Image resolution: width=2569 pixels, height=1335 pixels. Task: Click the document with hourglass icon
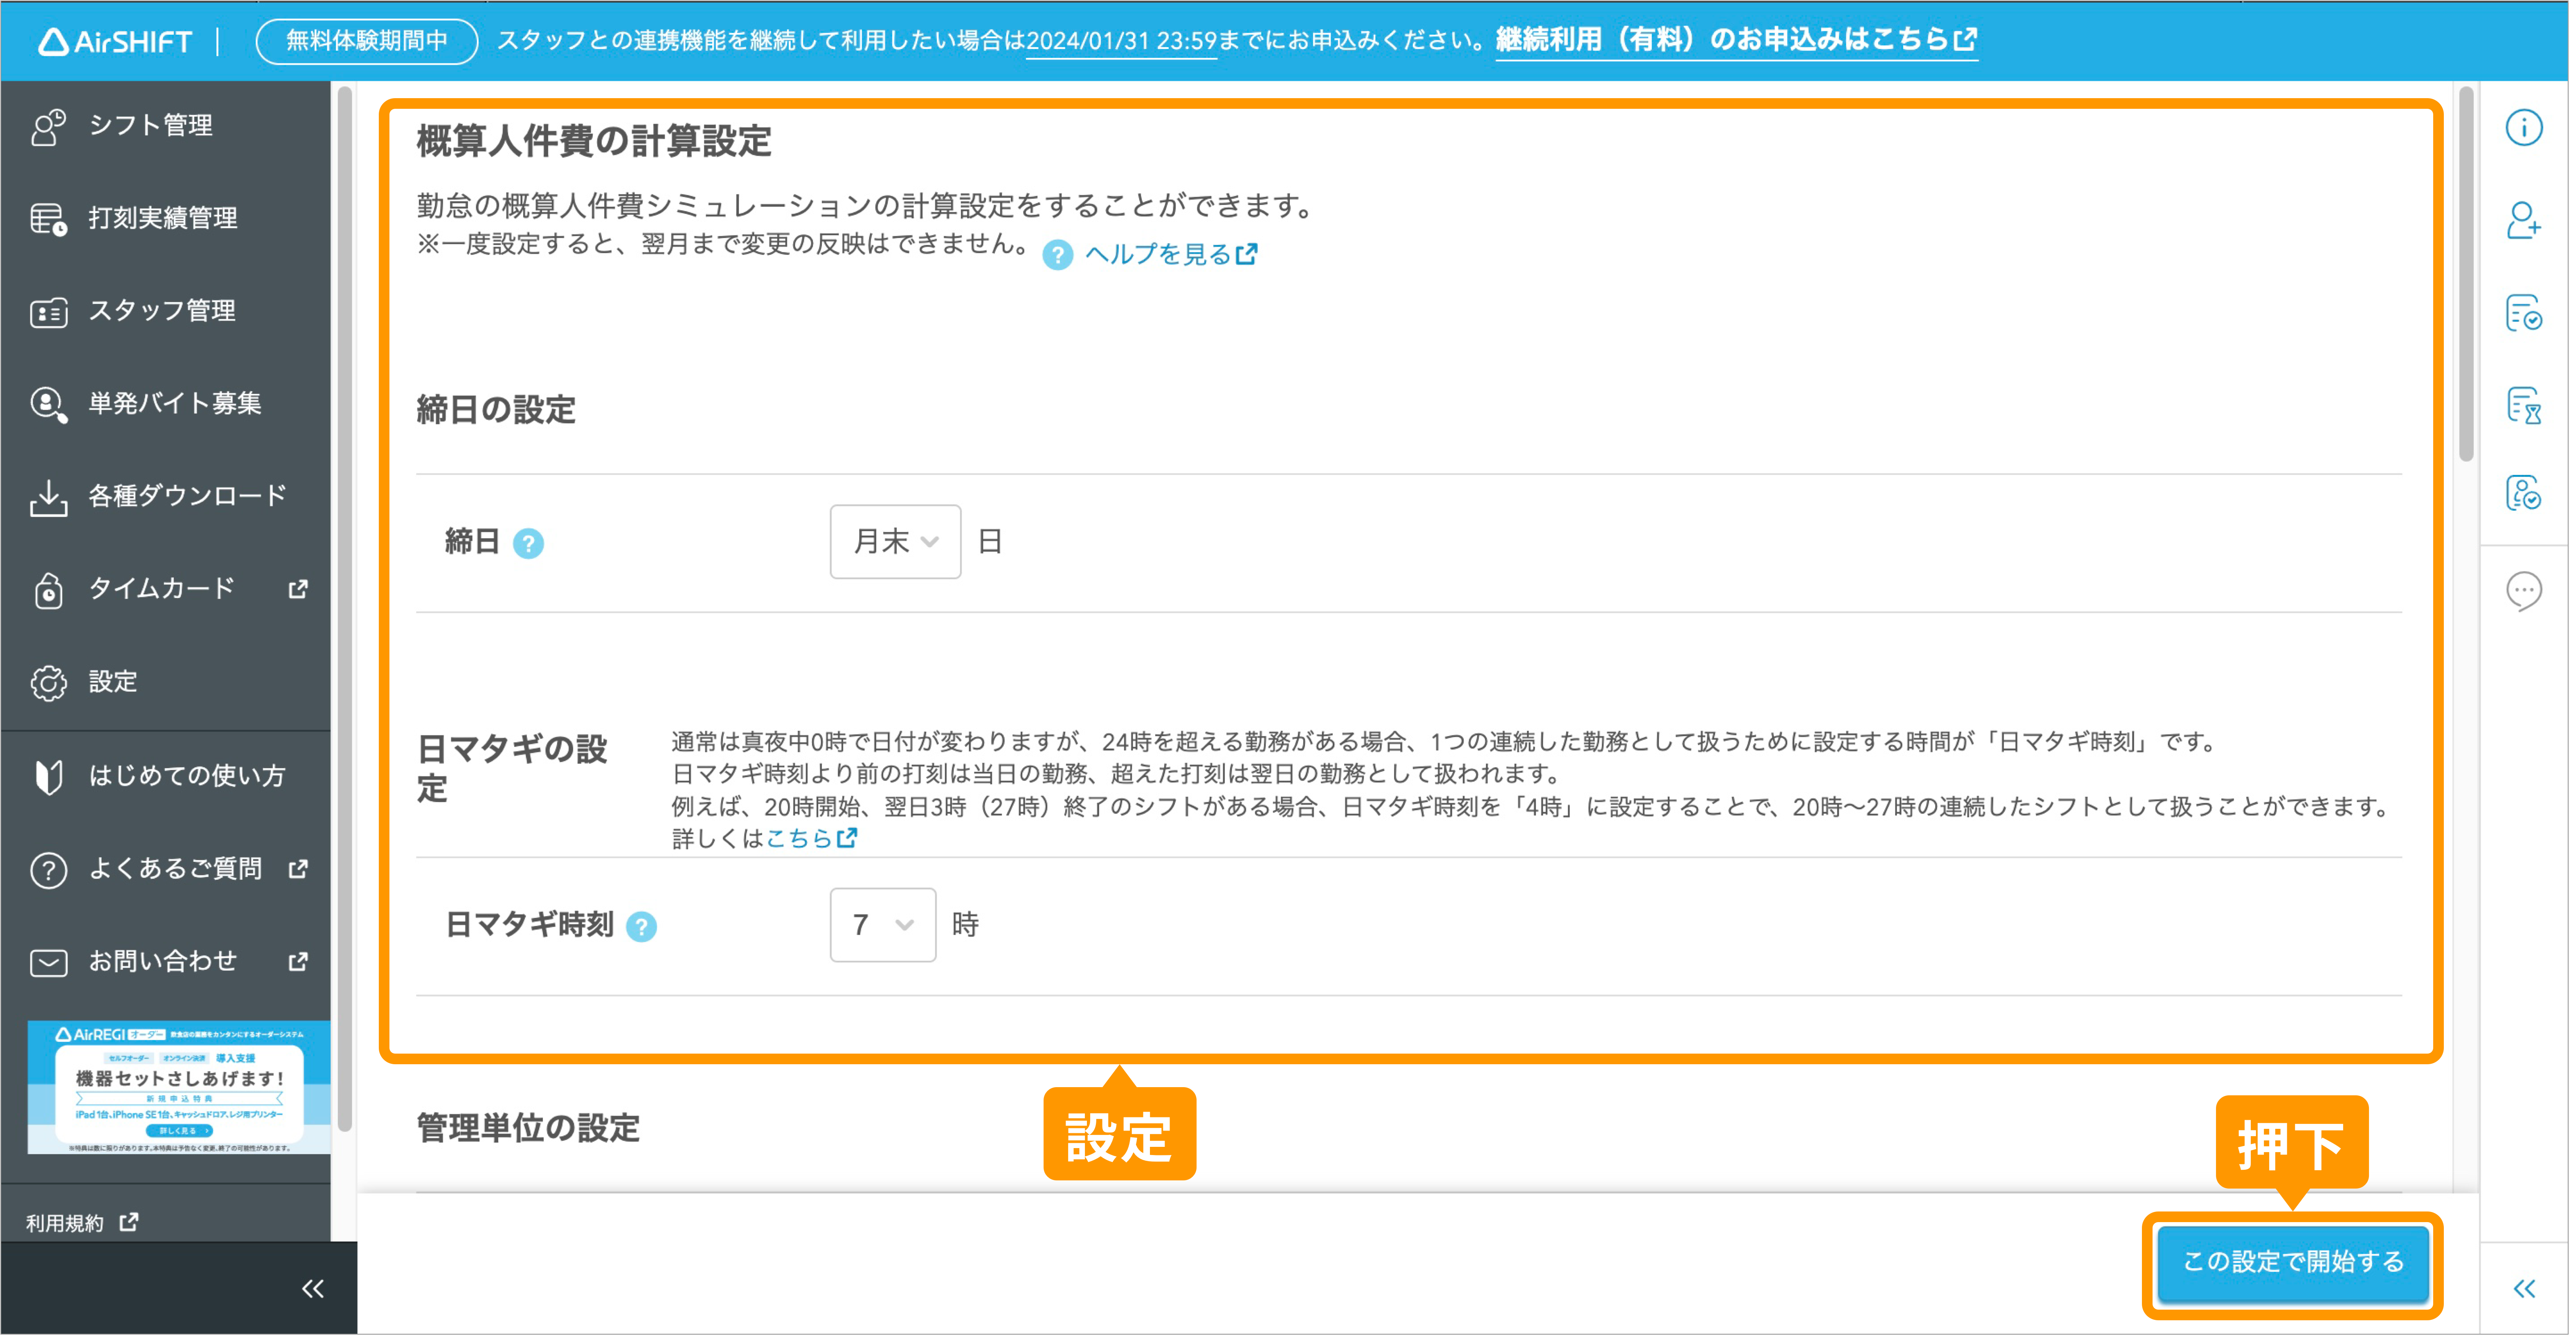coord(2524,406)
